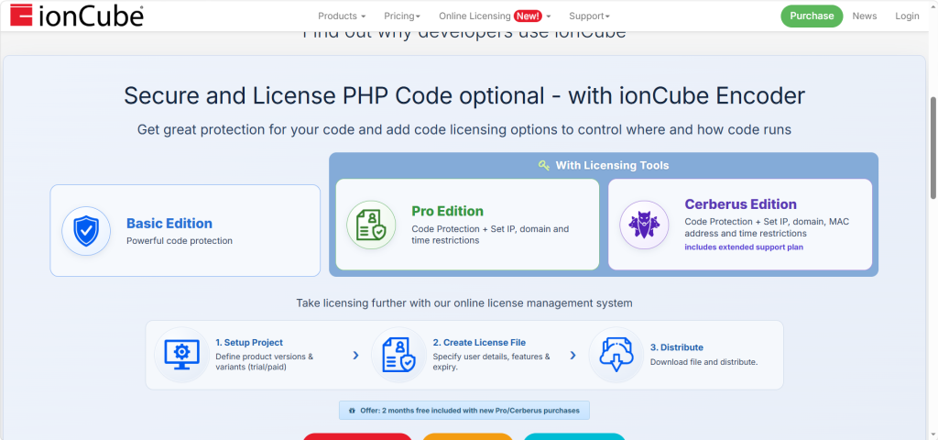Click the chevron after Create License File step

[x=573, y=356]
